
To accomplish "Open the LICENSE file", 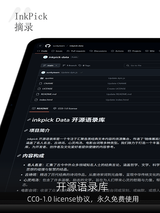I will [47, 89].
